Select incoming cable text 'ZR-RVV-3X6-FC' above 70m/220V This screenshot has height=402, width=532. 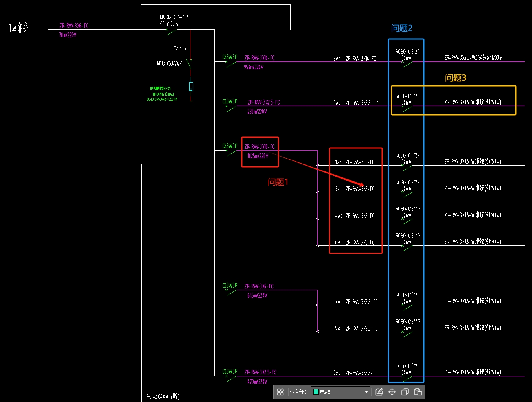coord(74,26)
